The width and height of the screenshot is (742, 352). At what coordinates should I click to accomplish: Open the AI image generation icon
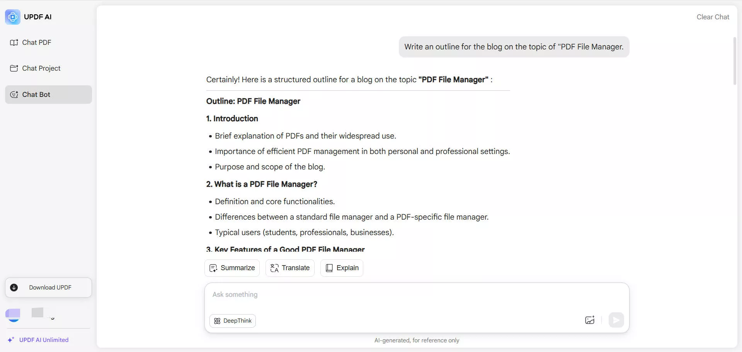coord(589,320)
